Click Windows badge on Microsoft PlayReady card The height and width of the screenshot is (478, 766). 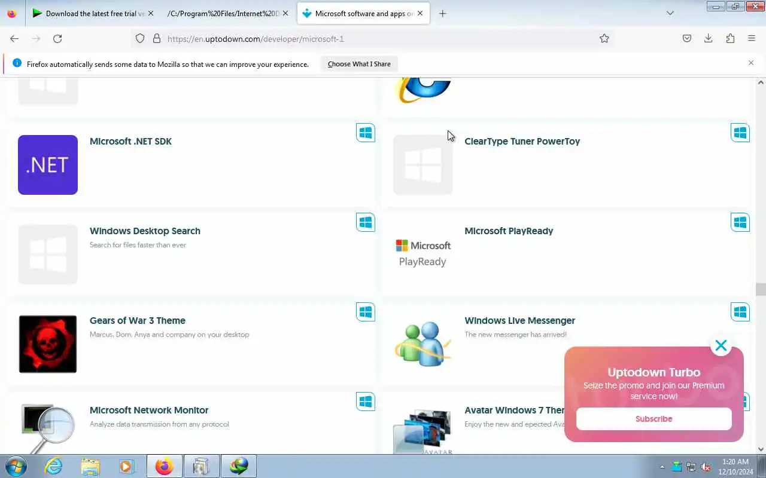point(740,222)
